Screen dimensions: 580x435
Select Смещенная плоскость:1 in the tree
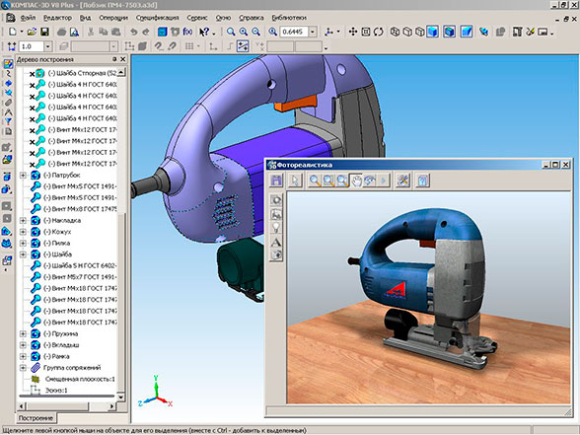80,379
